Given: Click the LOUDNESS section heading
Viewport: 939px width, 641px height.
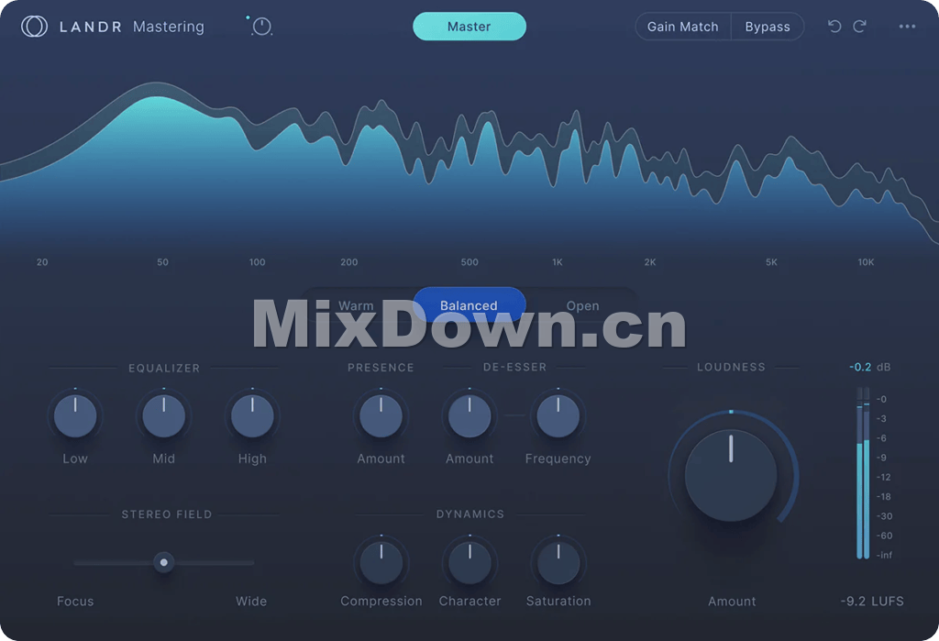Looking at the screenshot, I should [x=731, y=367].
